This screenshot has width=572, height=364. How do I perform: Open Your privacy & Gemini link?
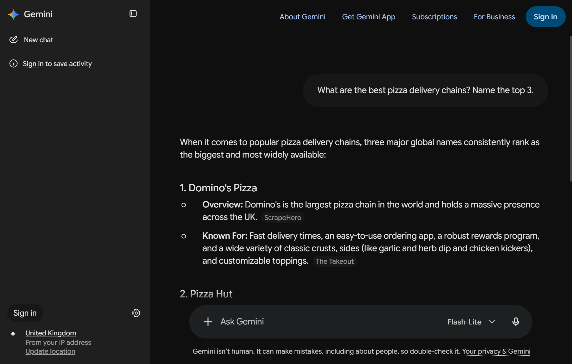[496, 351]
